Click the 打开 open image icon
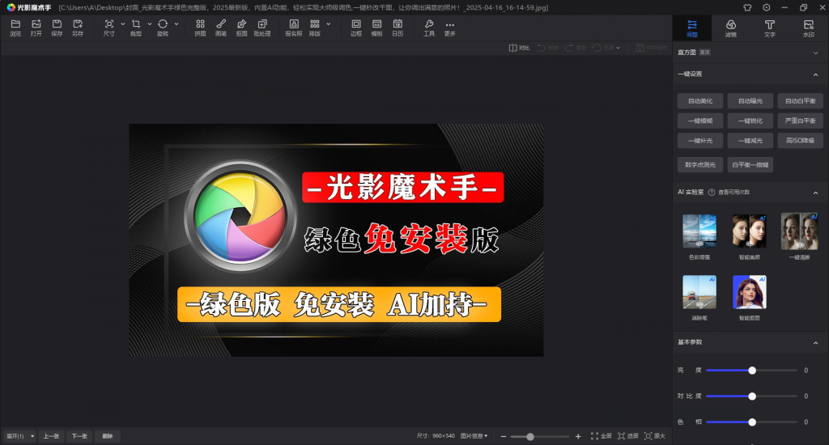 coord(36,28)
